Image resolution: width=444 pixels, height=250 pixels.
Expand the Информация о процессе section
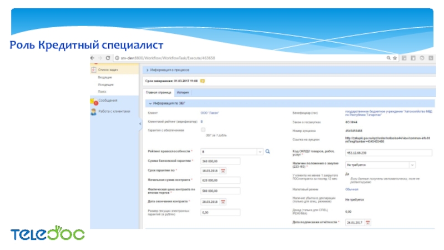169,70
